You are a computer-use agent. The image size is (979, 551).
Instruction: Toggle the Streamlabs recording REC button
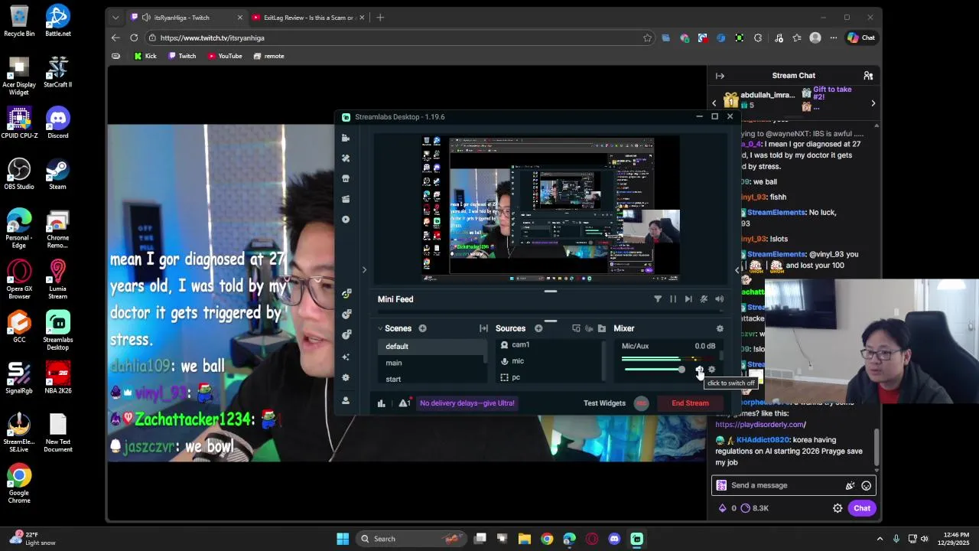(x=641, y=403)
